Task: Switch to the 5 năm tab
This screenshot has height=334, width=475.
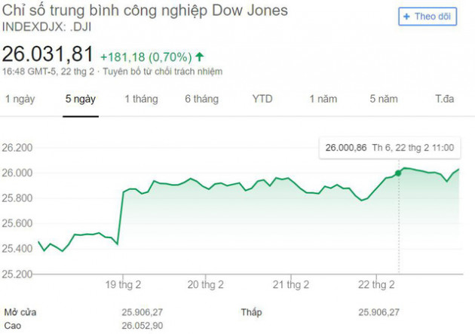Action: [x=384, y=99]
